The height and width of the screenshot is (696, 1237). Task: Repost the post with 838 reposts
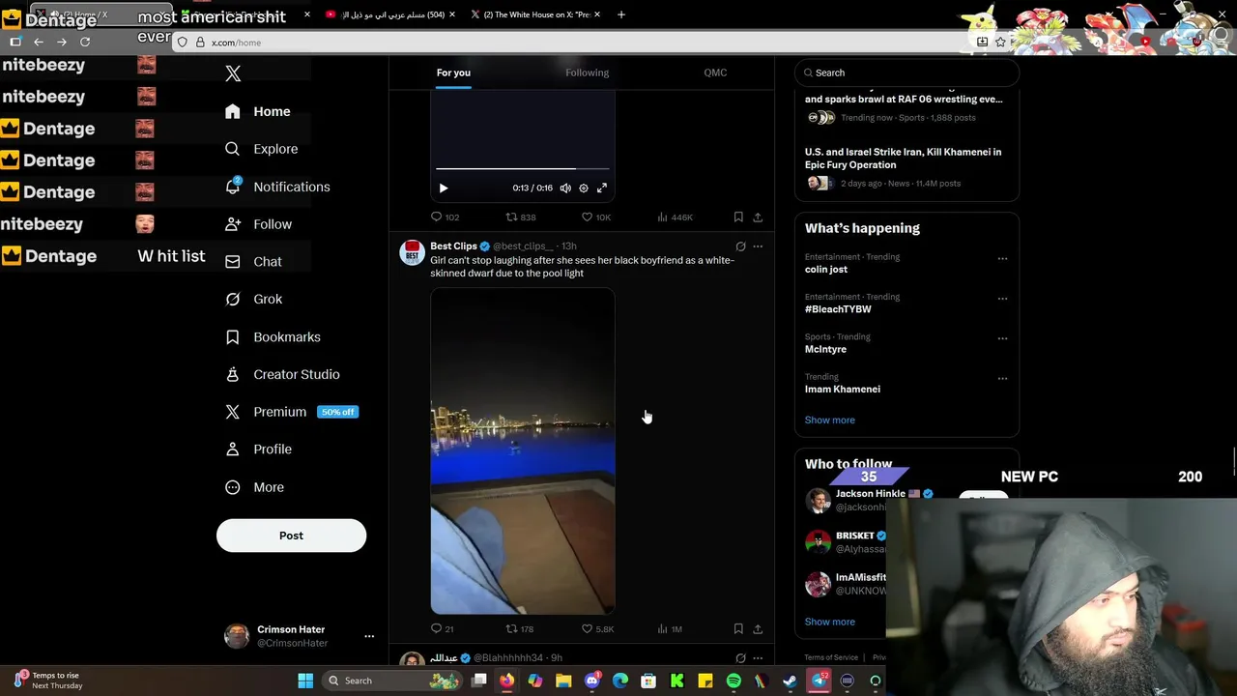coord(521,217)
